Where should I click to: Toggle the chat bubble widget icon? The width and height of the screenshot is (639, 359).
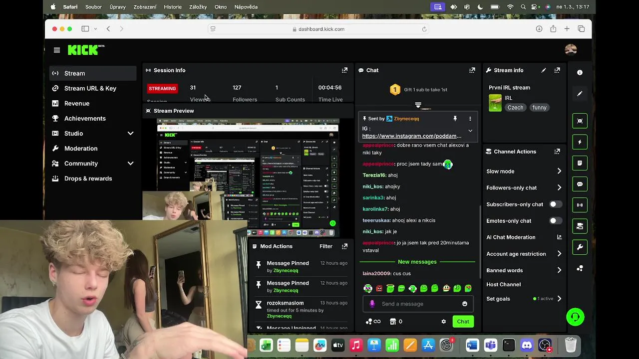pyautogui.click(x=580, y=184)
